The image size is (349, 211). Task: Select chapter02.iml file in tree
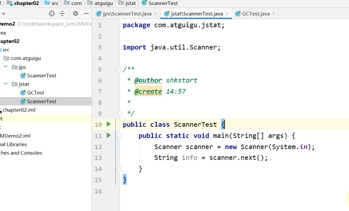19,110
